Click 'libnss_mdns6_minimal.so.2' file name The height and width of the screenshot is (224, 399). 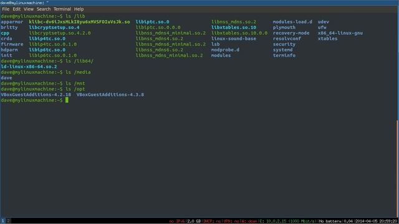[170, 44]
